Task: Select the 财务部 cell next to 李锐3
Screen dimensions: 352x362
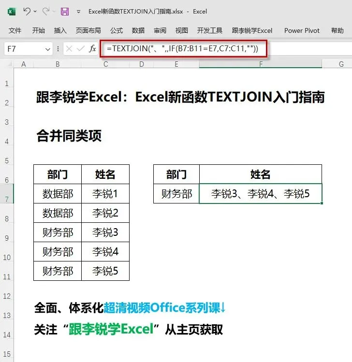Action: click(58, 232)
